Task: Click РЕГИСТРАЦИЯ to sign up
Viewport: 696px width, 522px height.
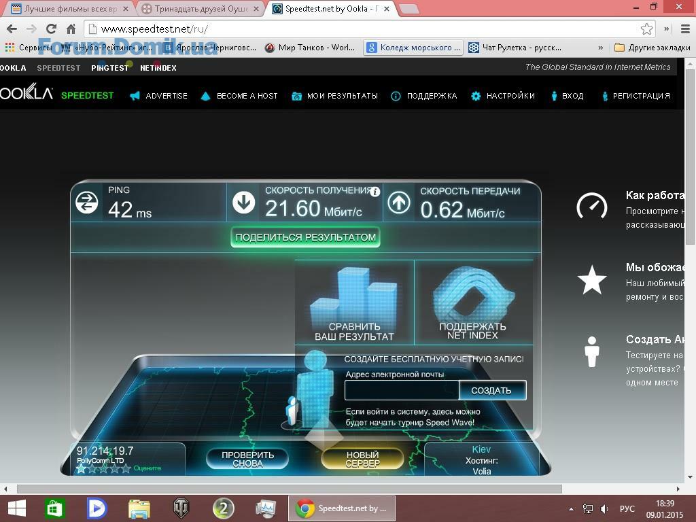Action: tap(636, 96)
